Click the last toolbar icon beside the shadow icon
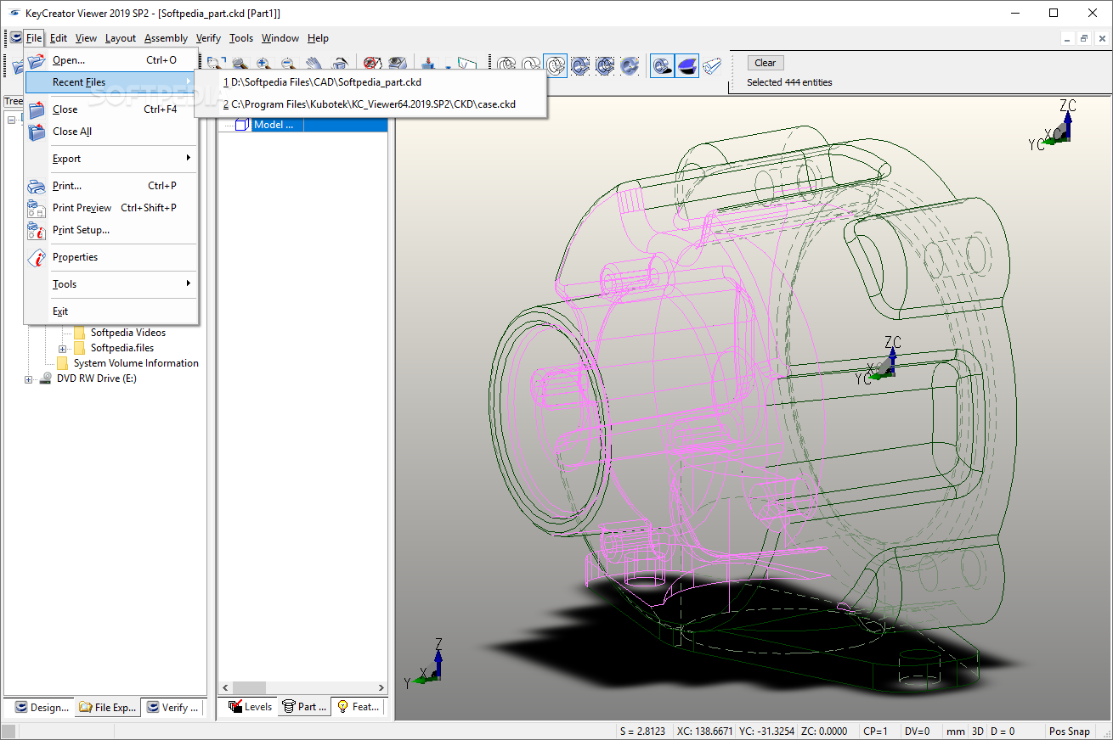This screenshot has height=740, width=1113. (x=712, y=65)
